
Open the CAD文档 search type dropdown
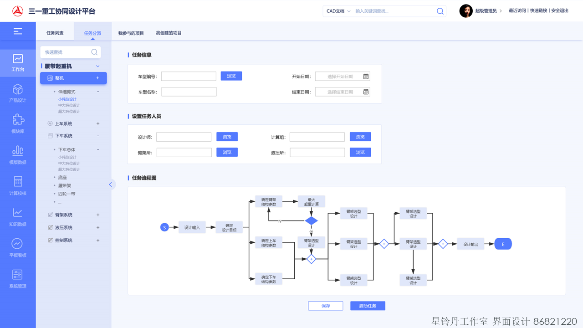coord(338,11)
